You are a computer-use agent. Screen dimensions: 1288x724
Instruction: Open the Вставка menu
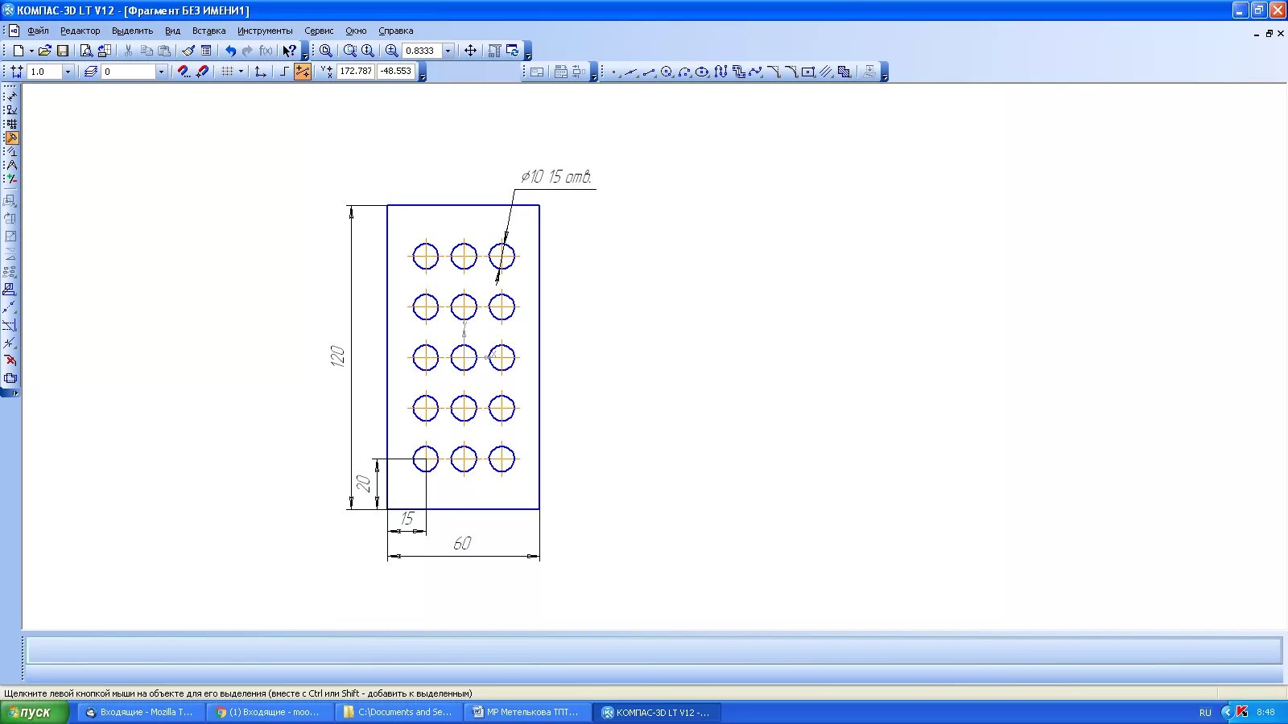(208, 31)
